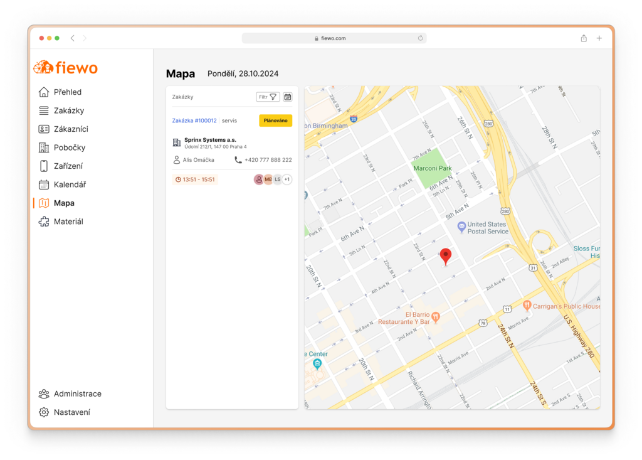
Task: Go back with browser back arrow
Action: point(73,38)
